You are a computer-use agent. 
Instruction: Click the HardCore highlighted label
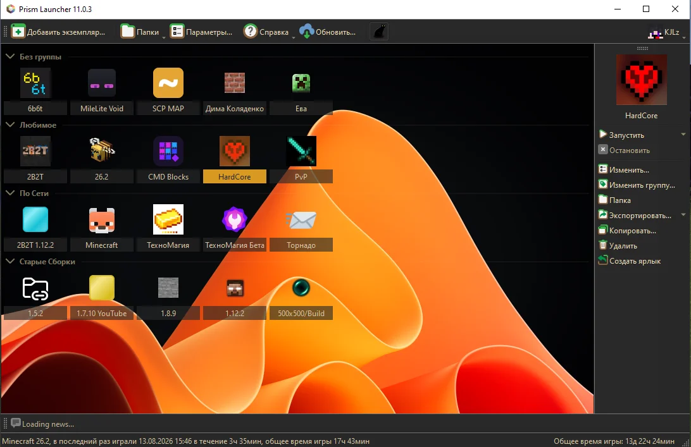[234, 176]
